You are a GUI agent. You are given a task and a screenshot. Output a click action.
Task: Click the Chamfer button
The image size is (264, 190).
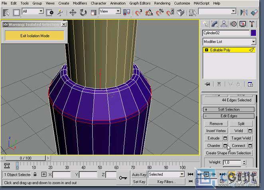(213, 146)
